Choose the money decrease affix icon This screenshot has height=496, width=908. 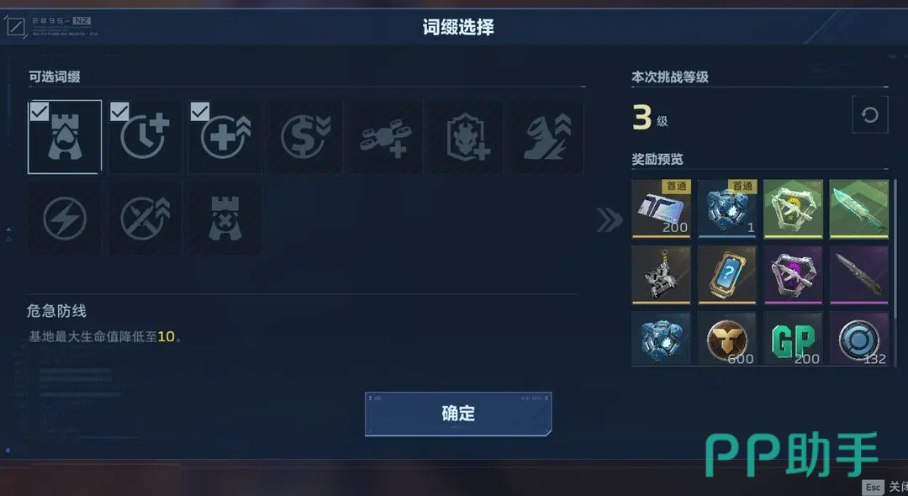click(x=306, y=137)
